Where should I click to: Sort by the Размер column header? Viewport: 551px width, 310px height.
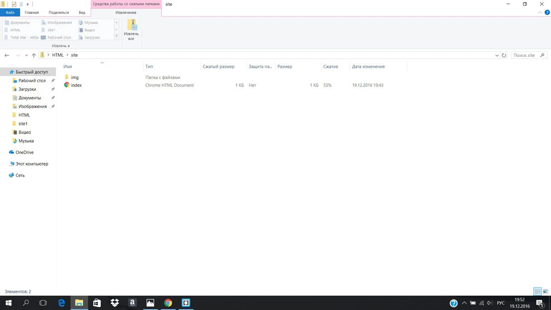point(285,66)
